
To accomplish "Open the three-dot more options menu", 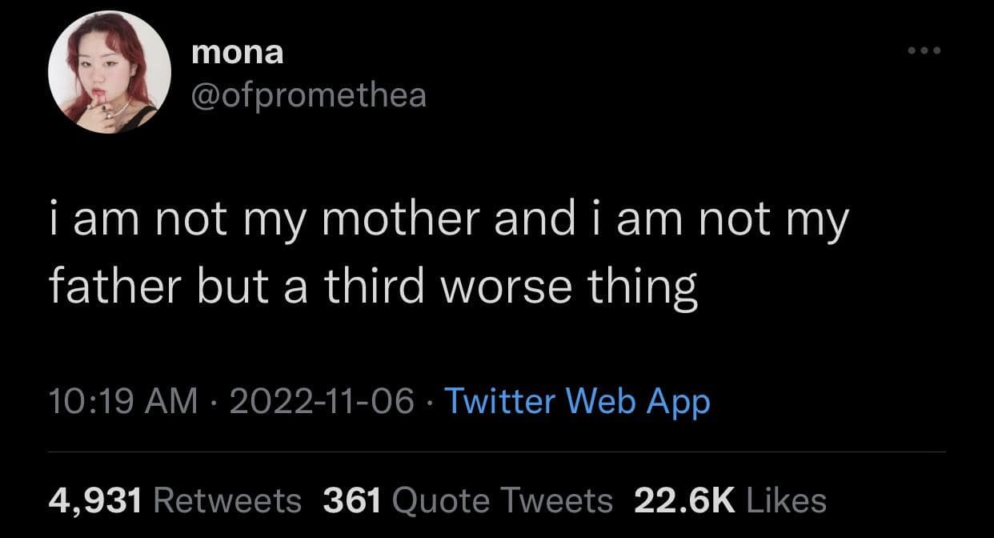I will (927, 52).
